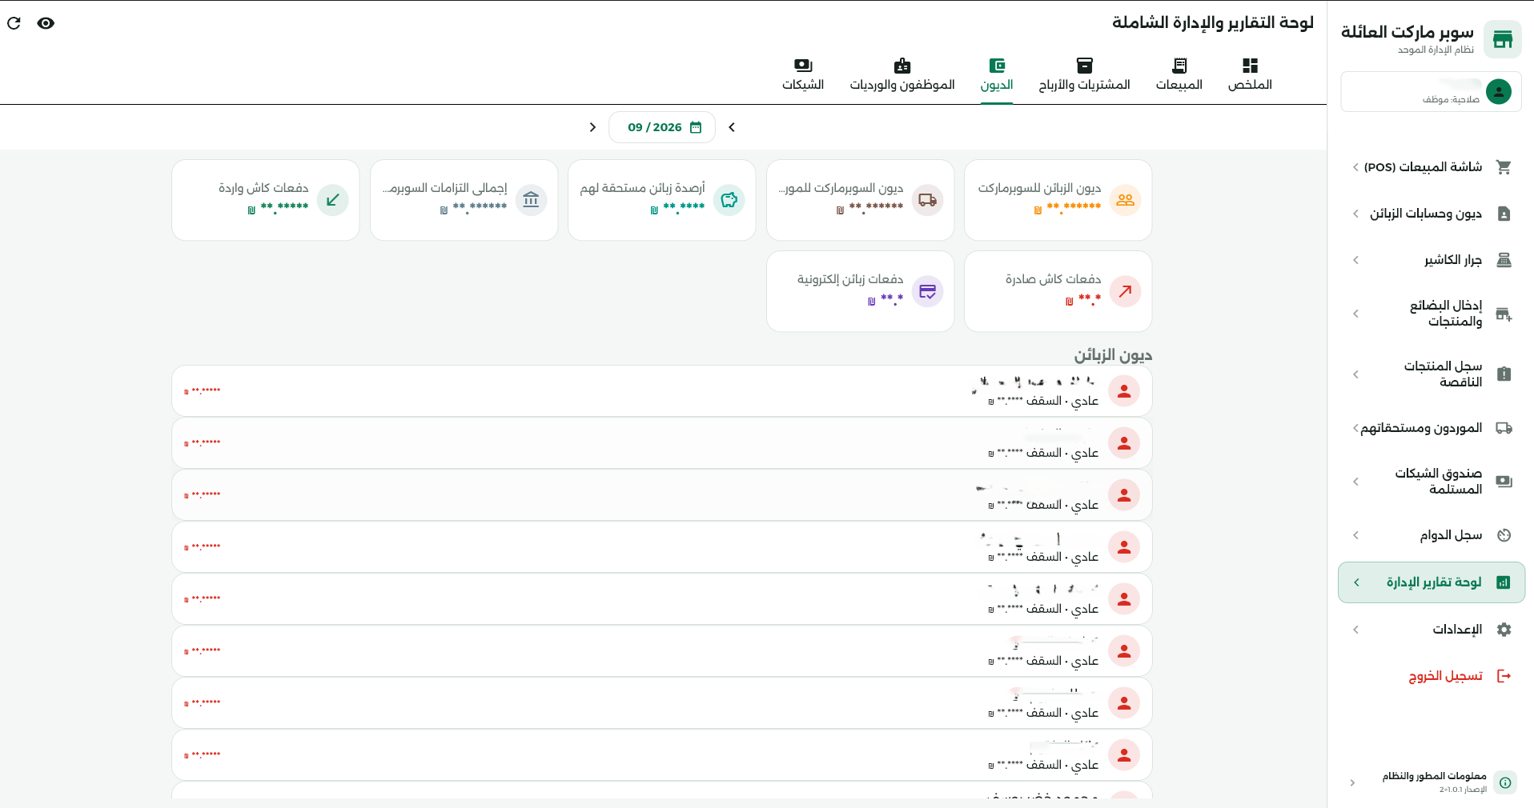This screenshot has width=1534, height=808.
Task: Open the الموظفون والورديات tab
Action: pos(902,75)
